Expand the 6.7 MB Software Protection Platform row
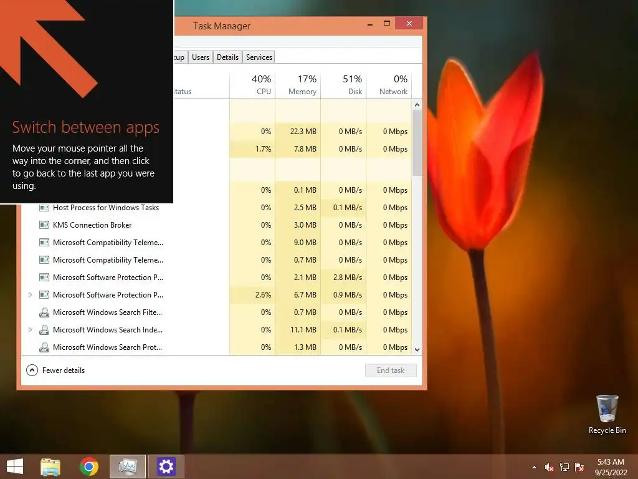The image size is (638, 479). click(x=30, y=295)
